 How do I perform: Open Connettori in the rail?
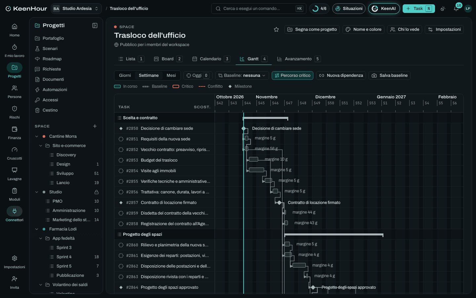pos(15,215)
